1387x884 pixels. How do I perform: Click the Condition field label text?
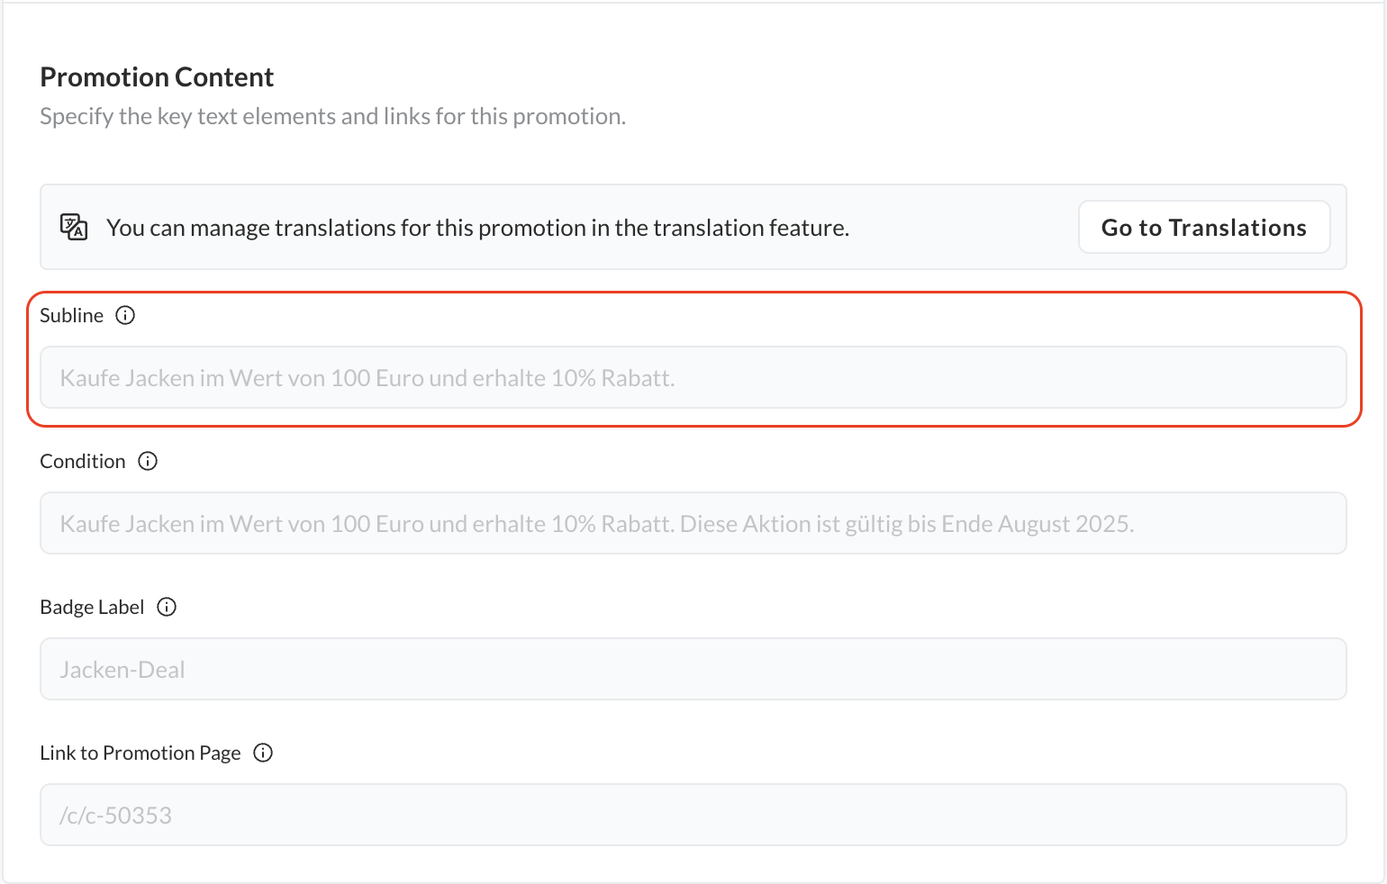coord(83,461)
